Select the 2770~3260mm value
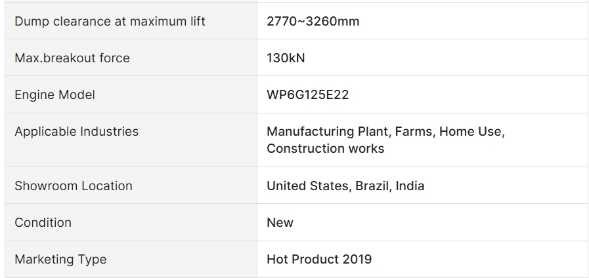 [313, 22]
